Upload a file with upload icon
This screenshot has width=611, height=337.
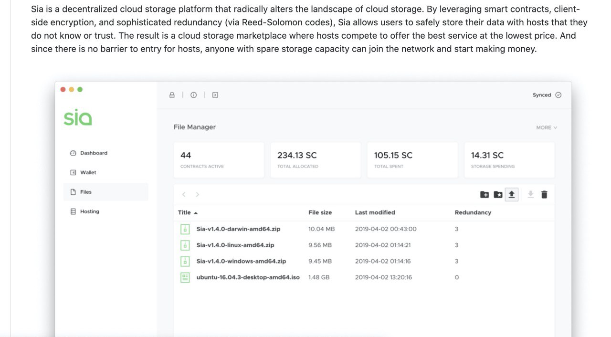[x=512, y=194]
